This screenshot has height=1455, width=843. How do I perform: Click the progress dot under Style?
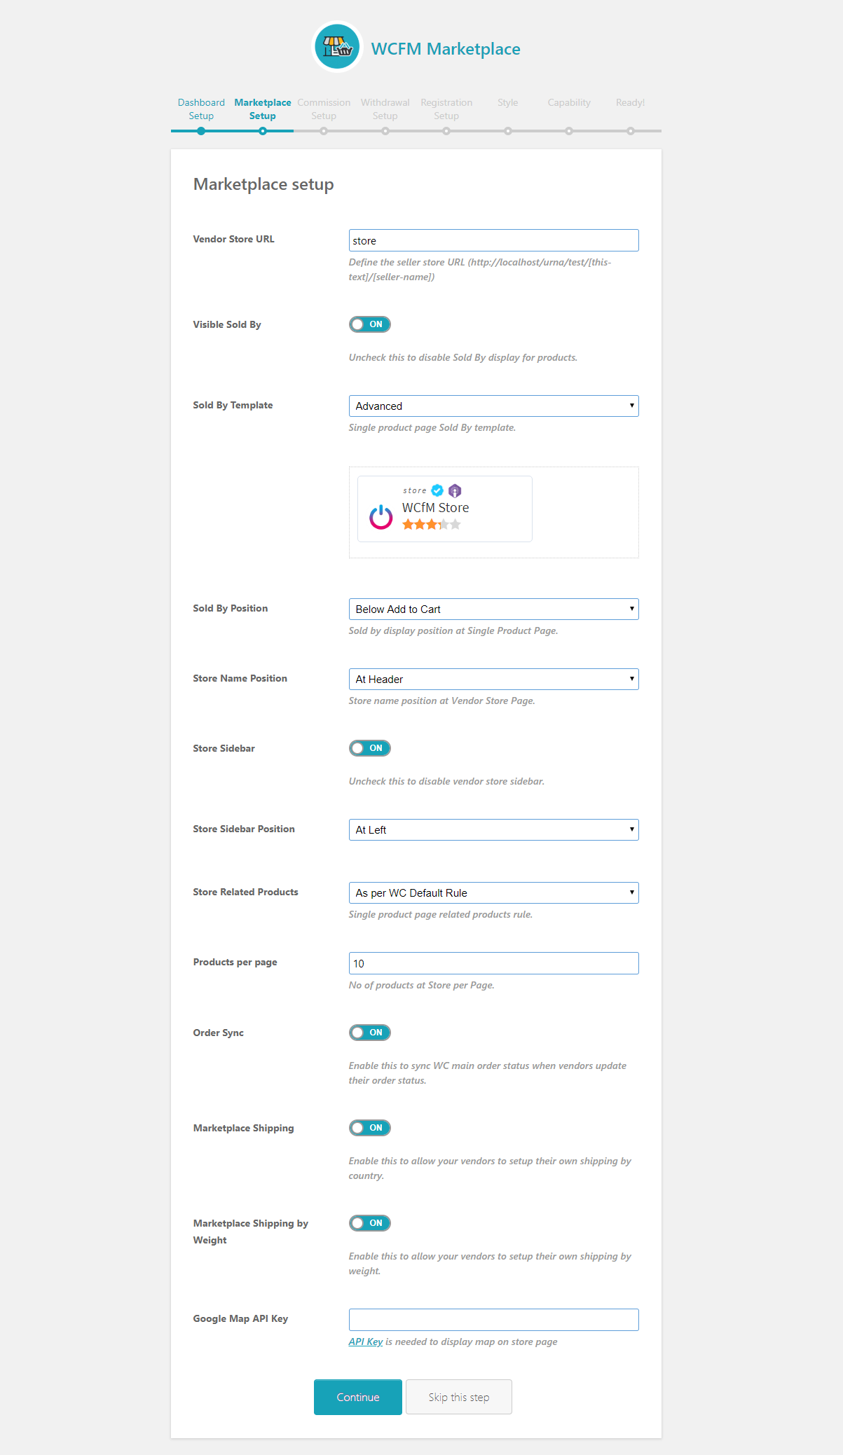(x=508, y=131)
